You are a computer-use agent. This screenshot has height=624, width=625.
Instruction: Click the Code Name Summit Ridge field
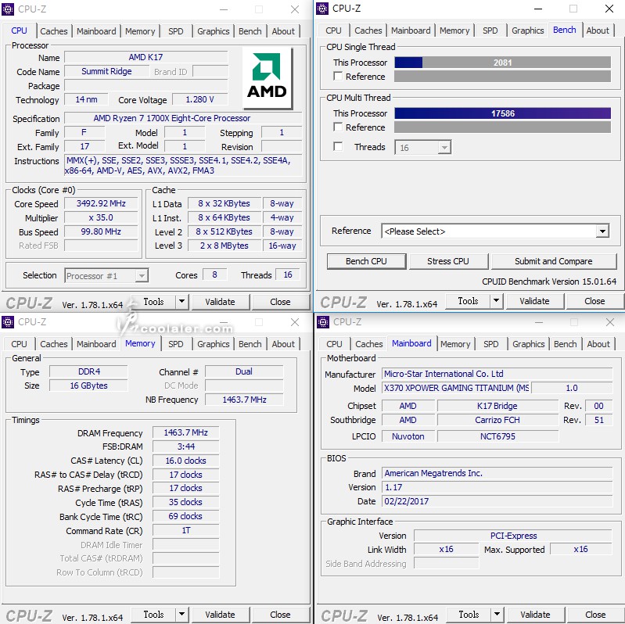106,71
